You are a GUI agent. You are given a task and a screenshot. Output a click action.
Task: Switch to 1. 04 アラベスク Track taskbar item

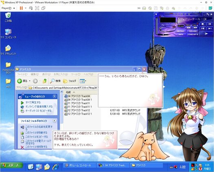pos(113,165)
